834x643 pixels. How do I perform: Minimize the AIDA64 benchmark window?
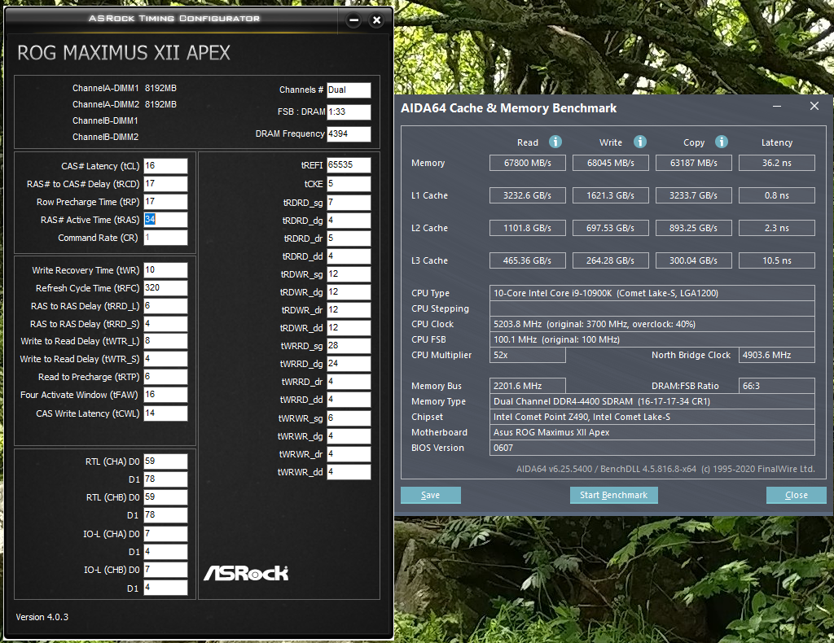777,107
